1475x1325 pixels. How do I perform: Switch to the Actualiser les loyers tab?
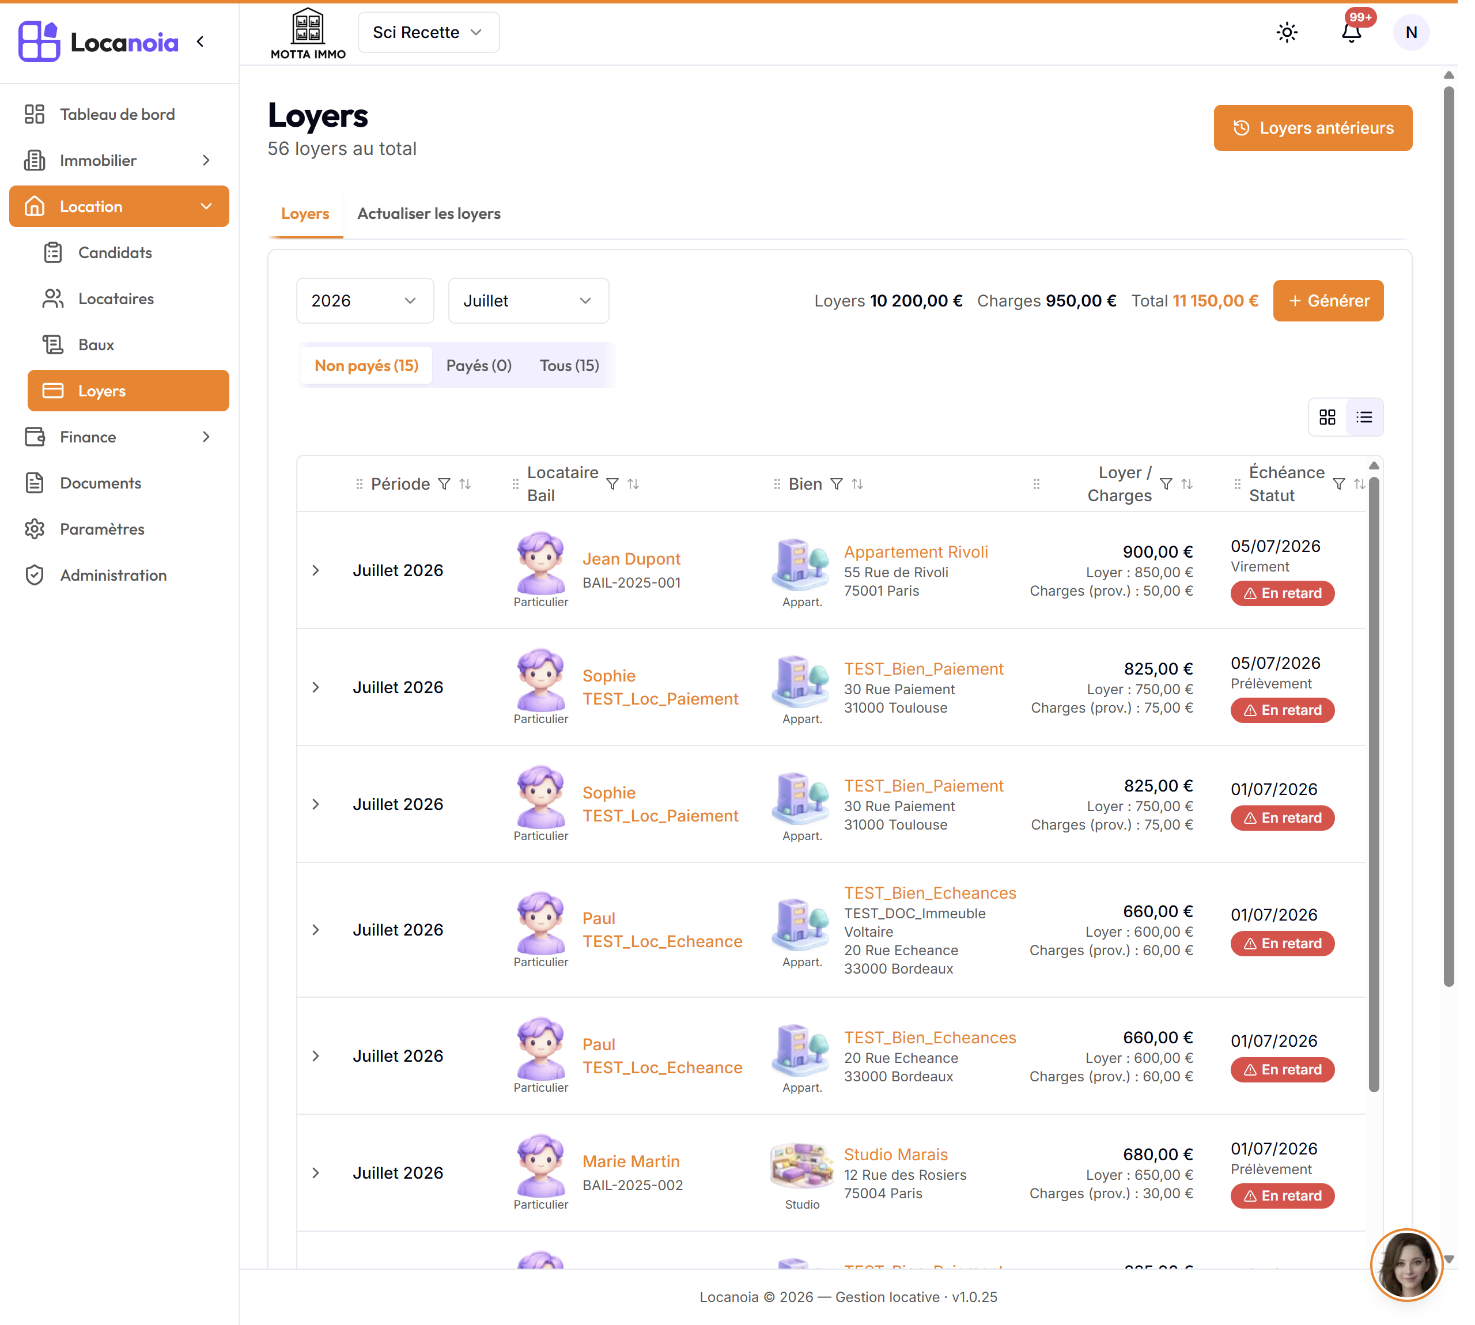coord(429,214)
